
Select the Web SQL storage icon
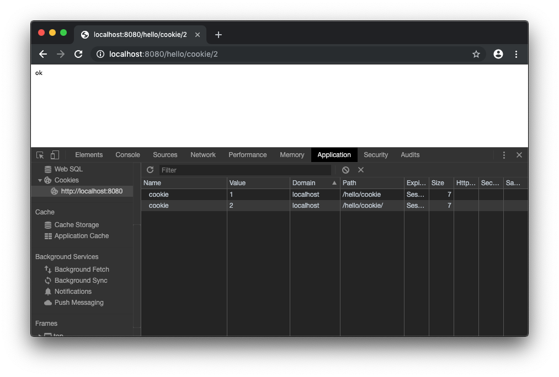[48, 169]
